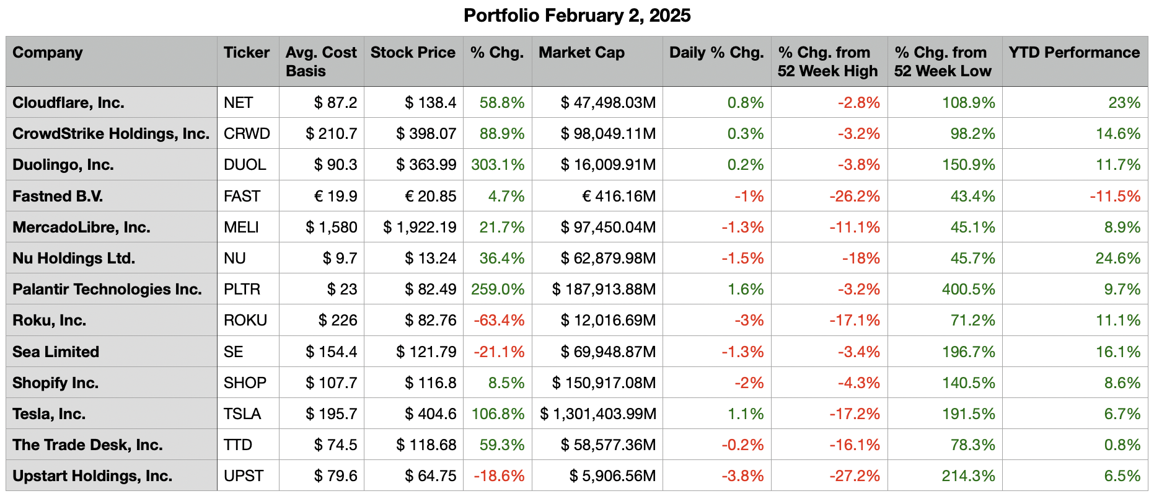This screenshot has height=496, width=1154.
Task: Select Tesla's $ 1,301,403.99M market cap
Action: (597, 414)
